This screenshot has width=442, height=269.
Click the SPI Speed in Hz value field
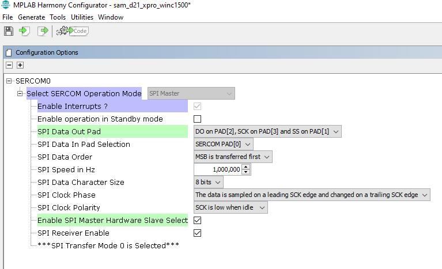click(x=218, y=169)
